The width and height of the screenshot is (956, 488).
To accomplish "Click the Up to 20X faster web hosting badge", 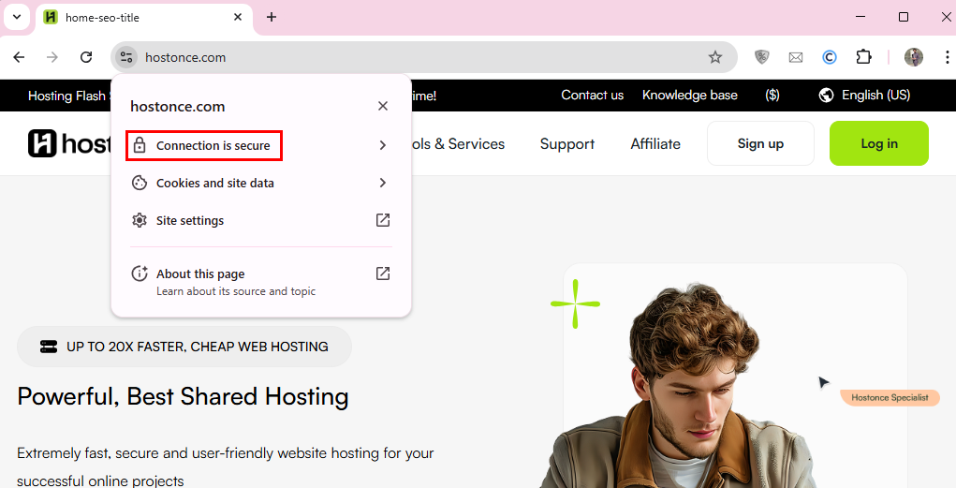I will [184, 347].
